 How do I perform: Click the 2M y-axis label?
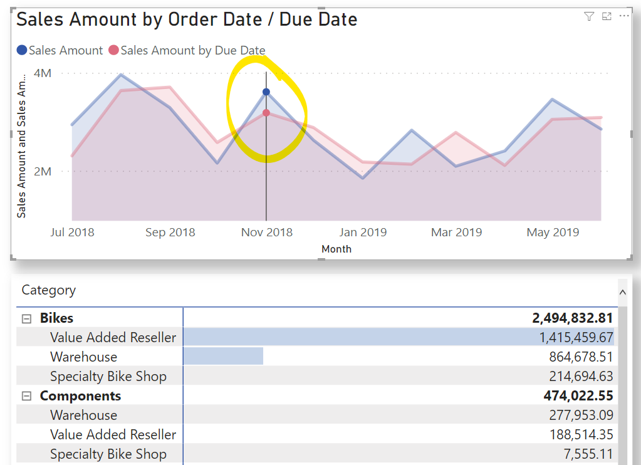43,171
